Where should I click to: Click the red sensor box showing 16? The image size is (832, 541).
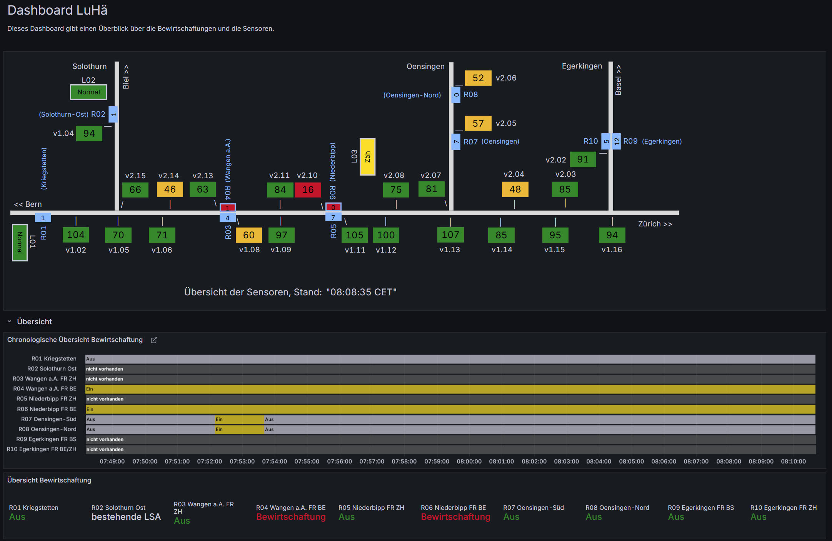308,190
